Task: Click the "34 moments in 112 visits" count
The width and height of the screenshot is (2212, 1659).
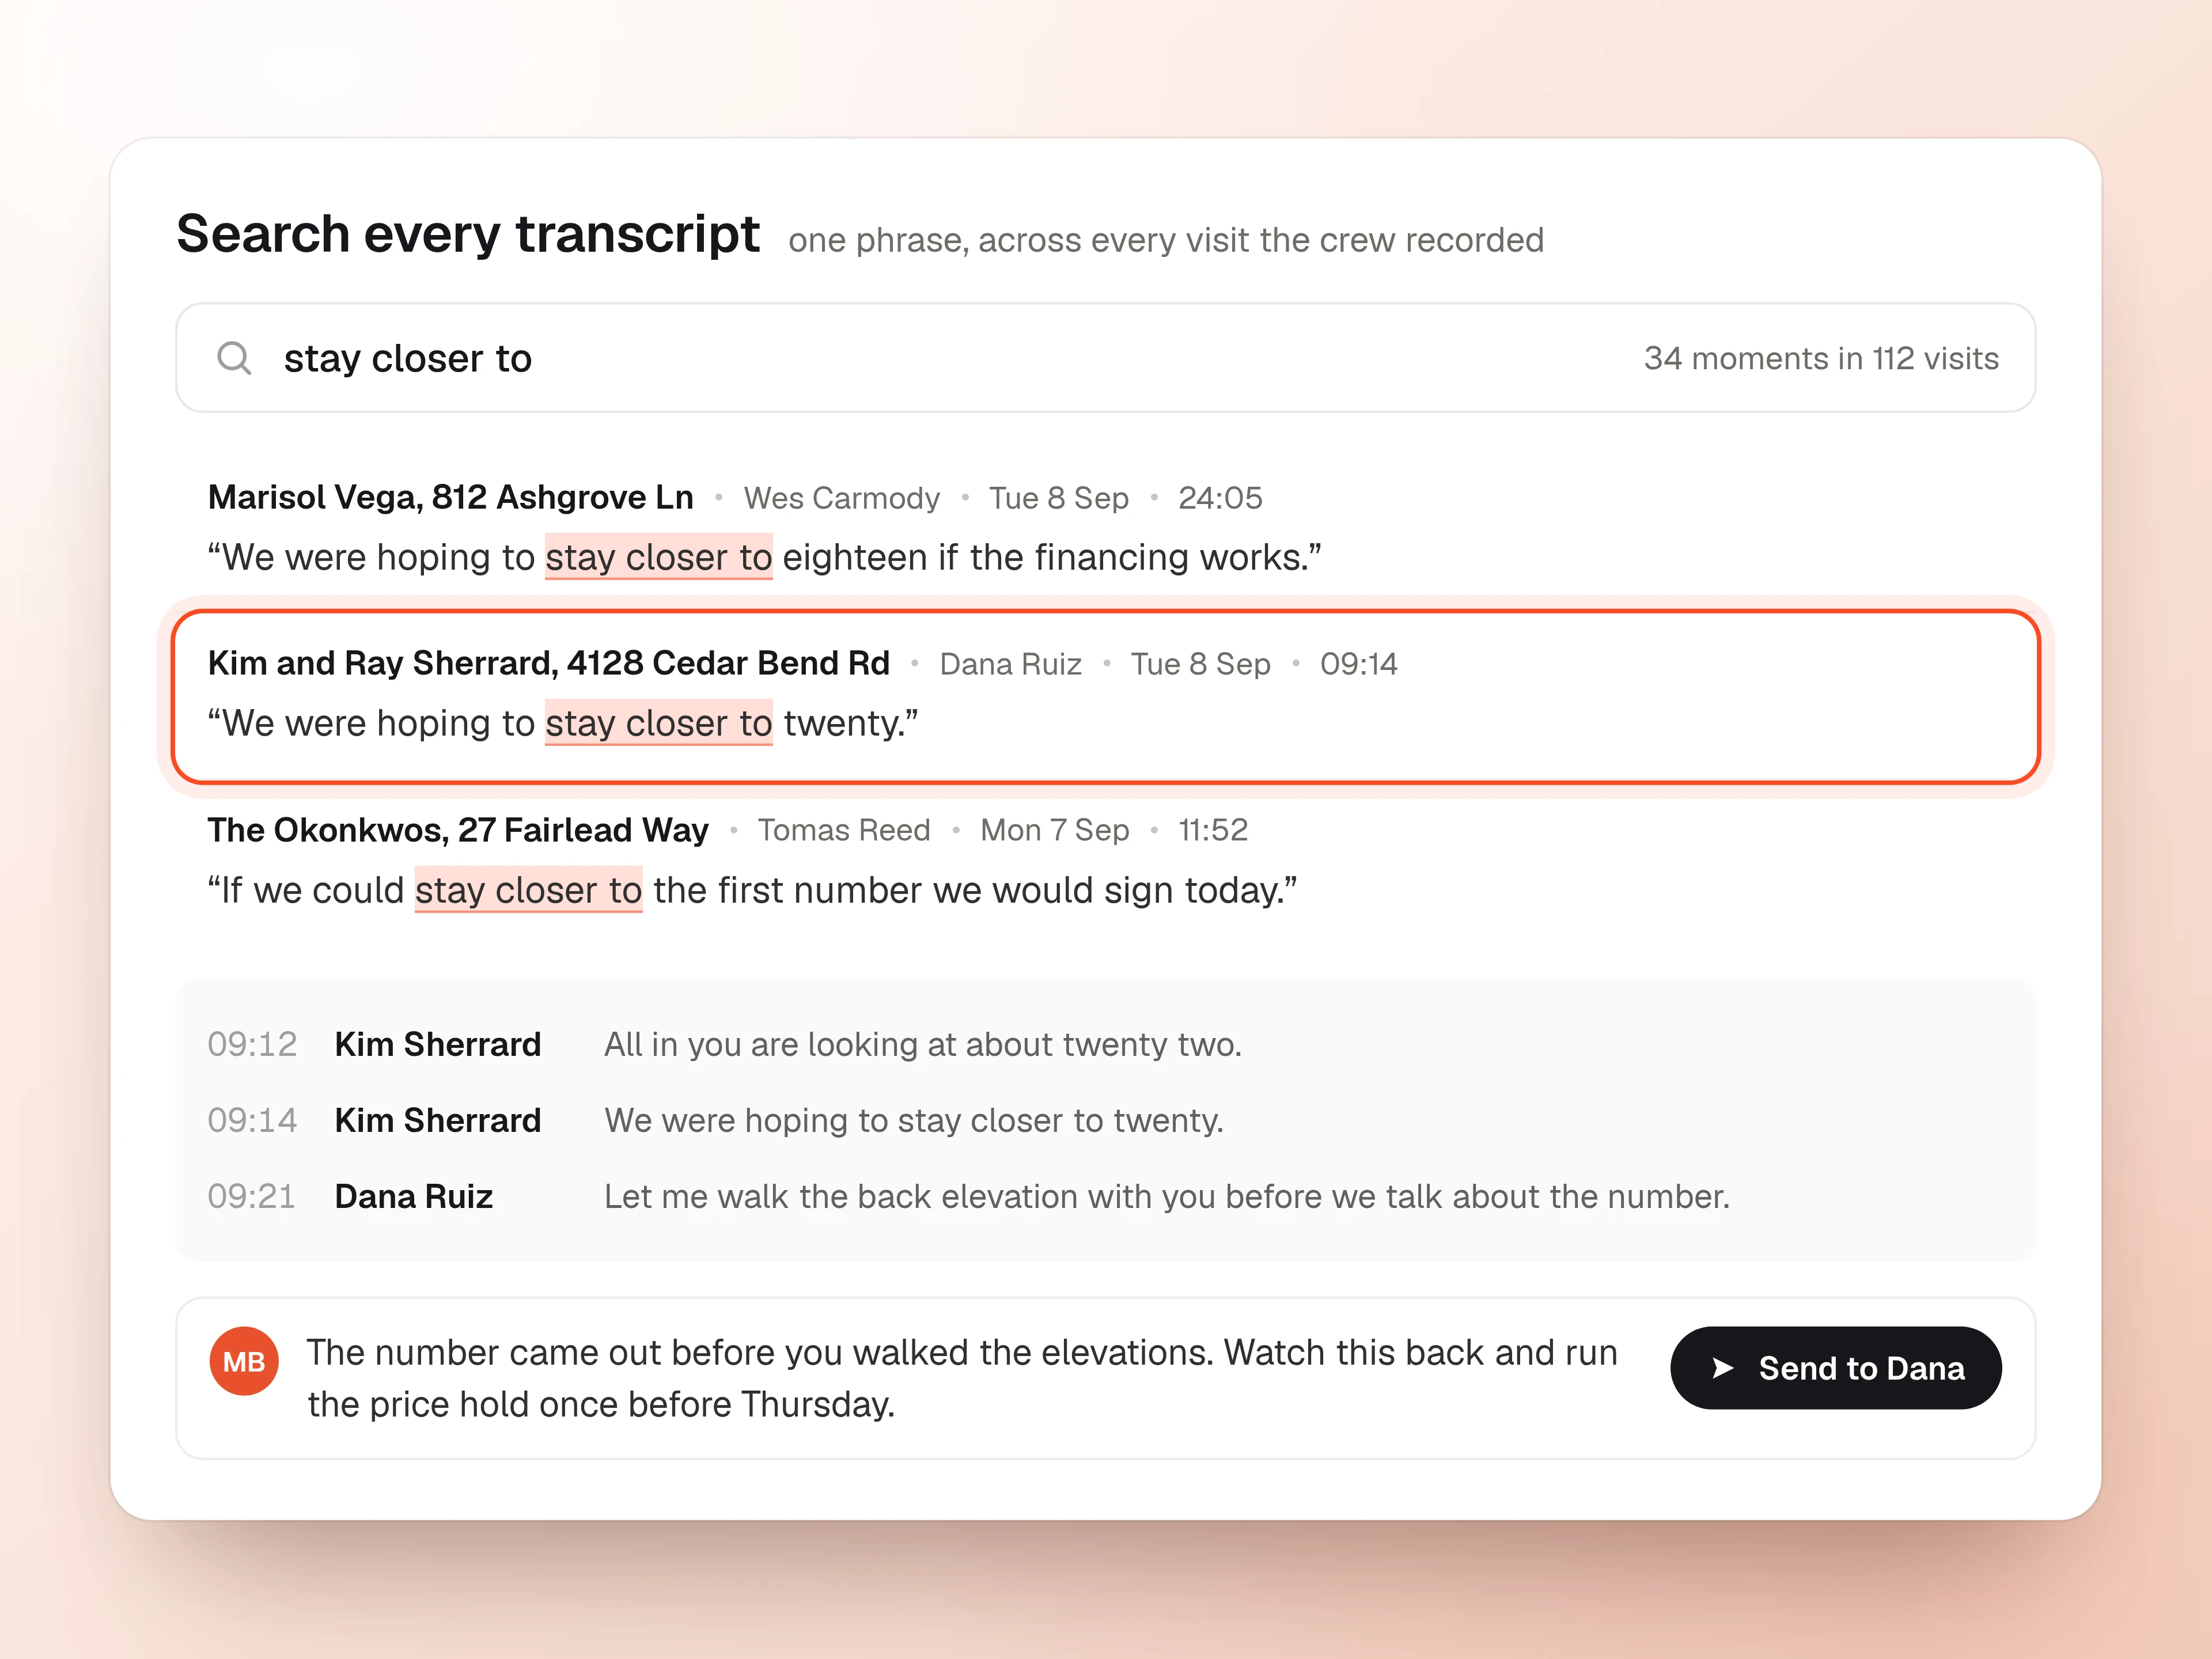Action: tap(1821, 358)
